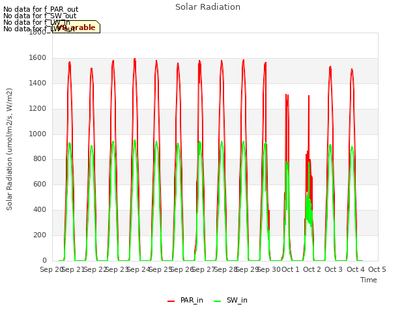Click the 0 y-axis tick label
The image size is (417, 313).
44,260
